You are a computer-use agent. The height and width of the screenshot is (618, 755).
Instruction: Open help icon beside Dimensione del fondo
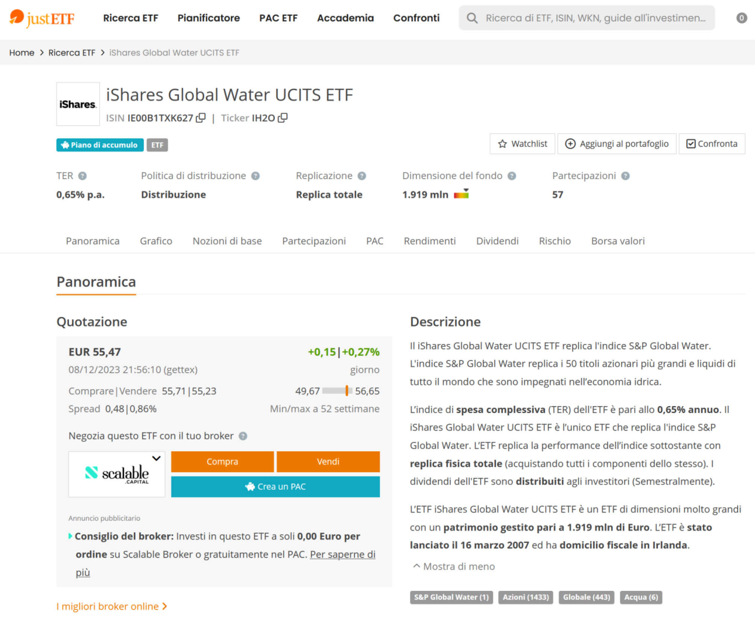click(x=512, y=176)
